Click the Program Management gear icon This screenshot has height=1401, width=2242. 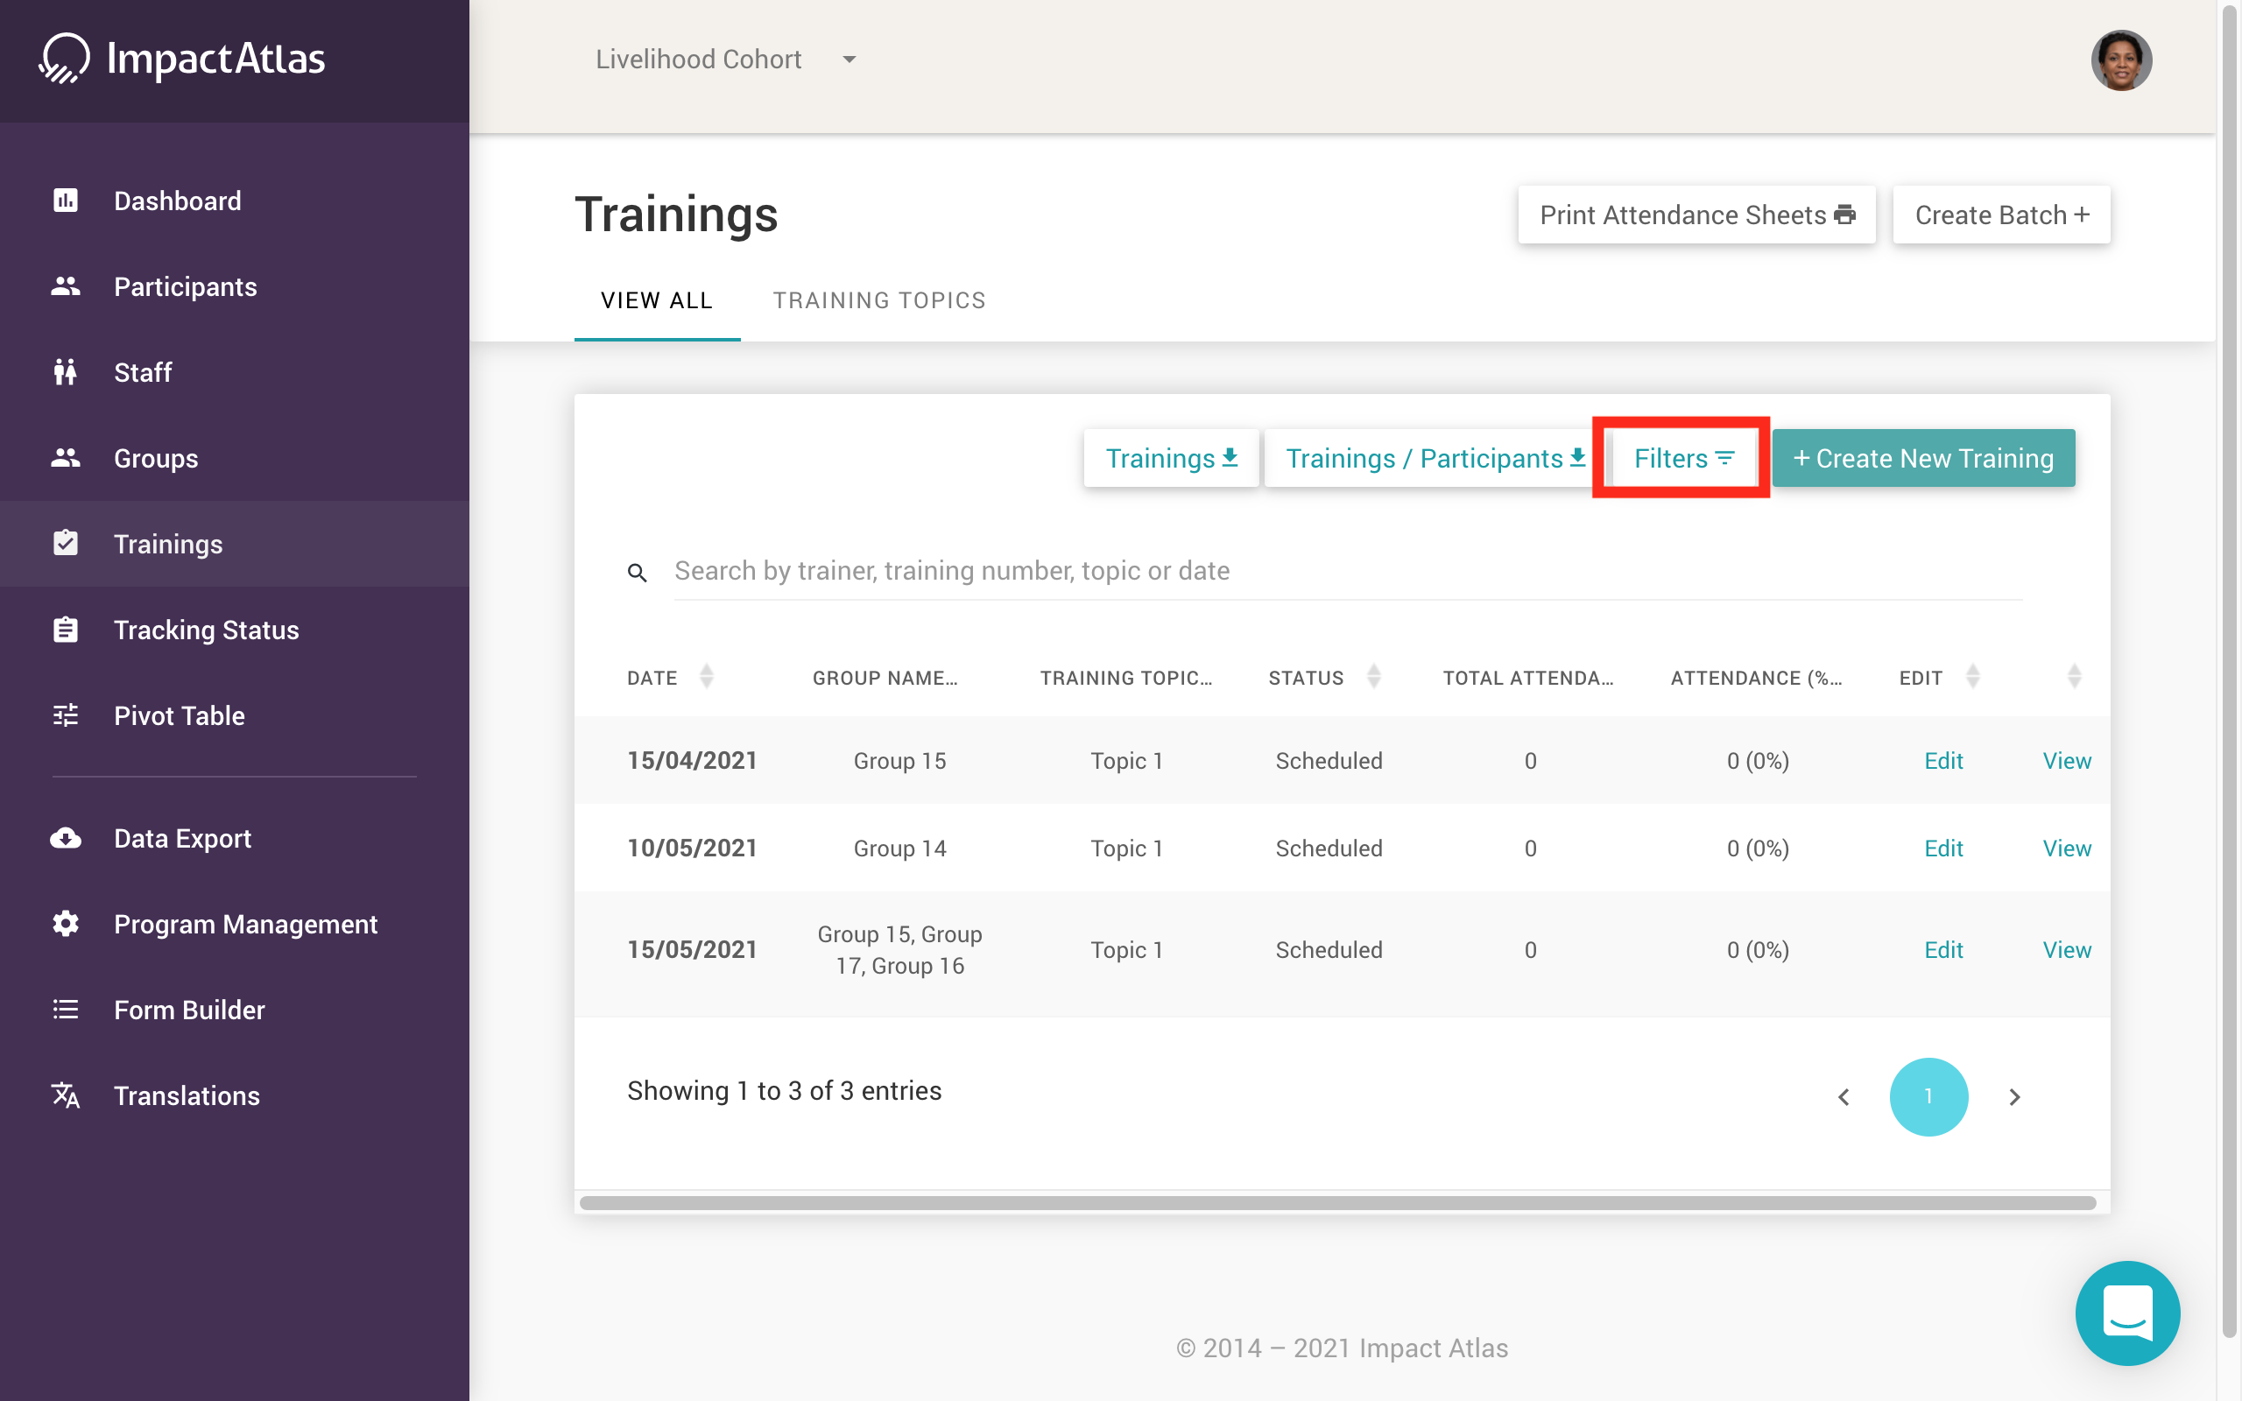tap(66, 924)
